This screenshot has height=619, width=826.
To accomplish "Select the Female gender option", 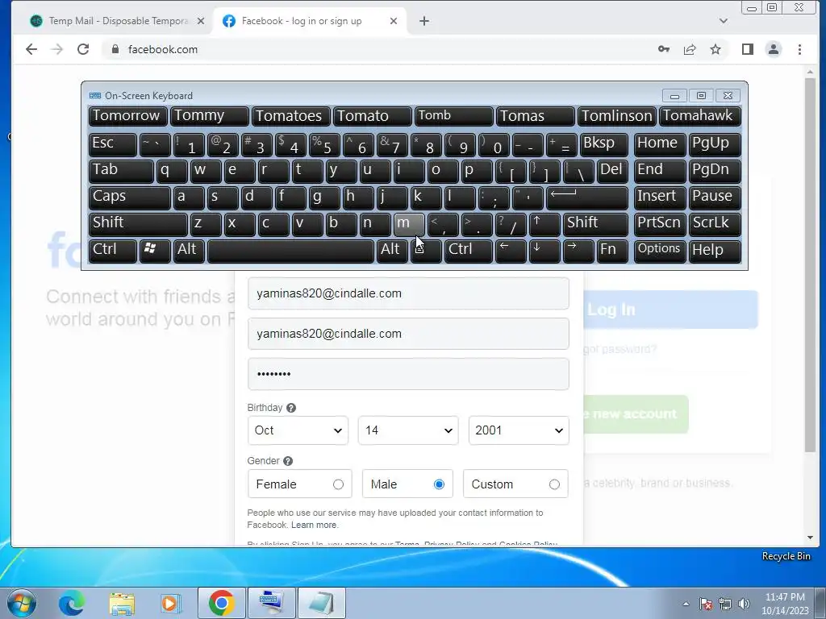I will (x=300, y=484).
